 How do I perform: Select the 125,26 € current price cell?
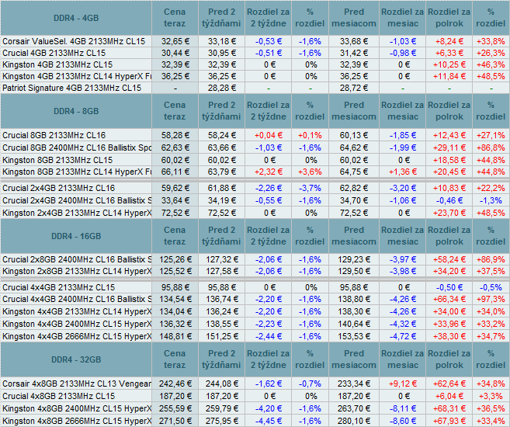point(175,259)
